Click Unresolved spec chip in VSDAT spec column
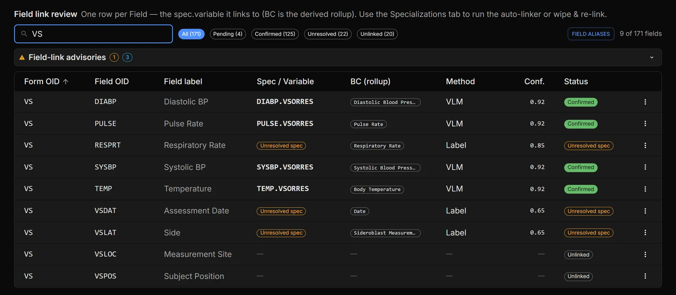This screenshot has height=295, width=676. 281,211
